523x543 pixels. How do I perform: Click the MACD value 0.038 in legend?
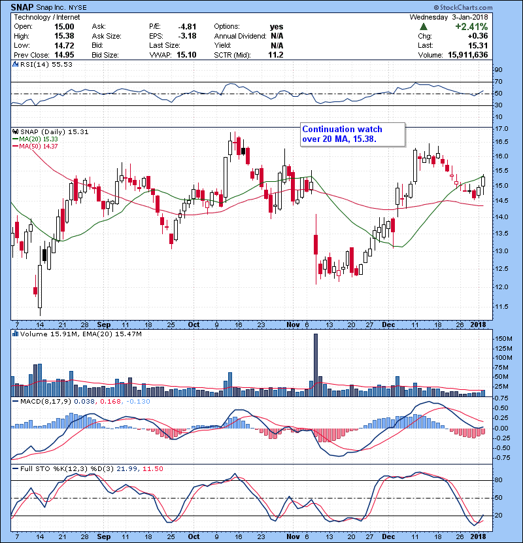84,402
